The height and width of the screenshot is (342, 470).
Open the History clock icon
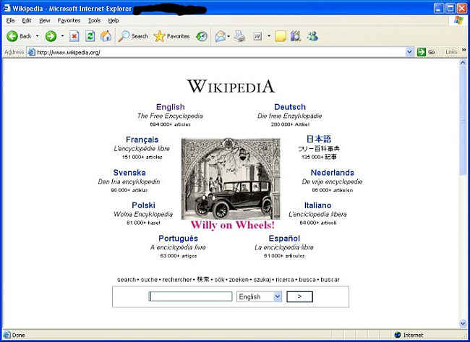(202, 36)
